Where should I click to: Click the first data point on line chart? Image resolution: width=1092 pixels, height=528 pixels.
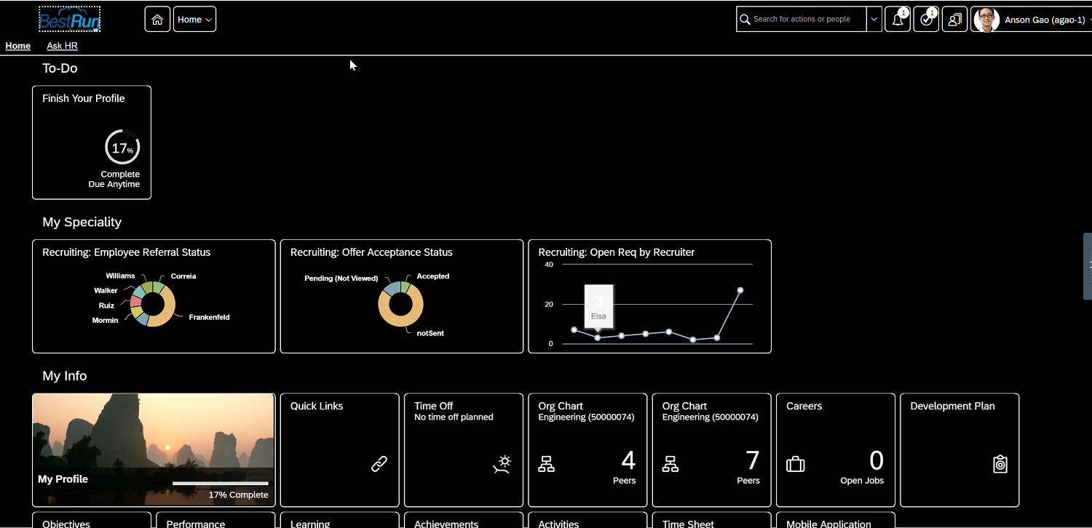574,330
